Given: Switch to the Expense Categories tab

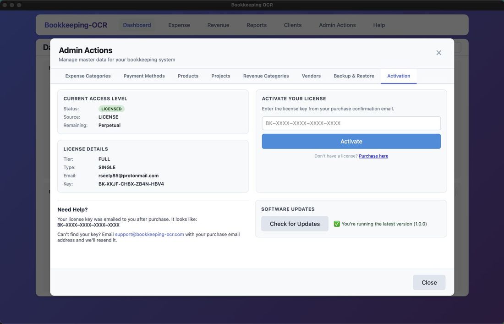Looking at the screenshot, I should tap(88, 76).
